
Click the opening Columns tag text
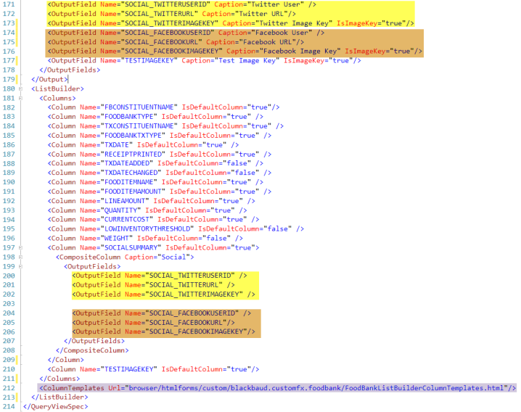tap(57, 98)
